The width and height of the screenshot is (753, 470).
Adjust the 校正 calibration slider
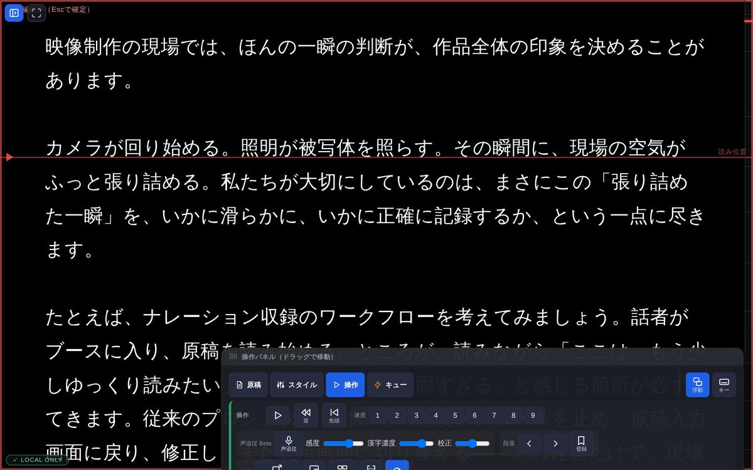[473, 443]
